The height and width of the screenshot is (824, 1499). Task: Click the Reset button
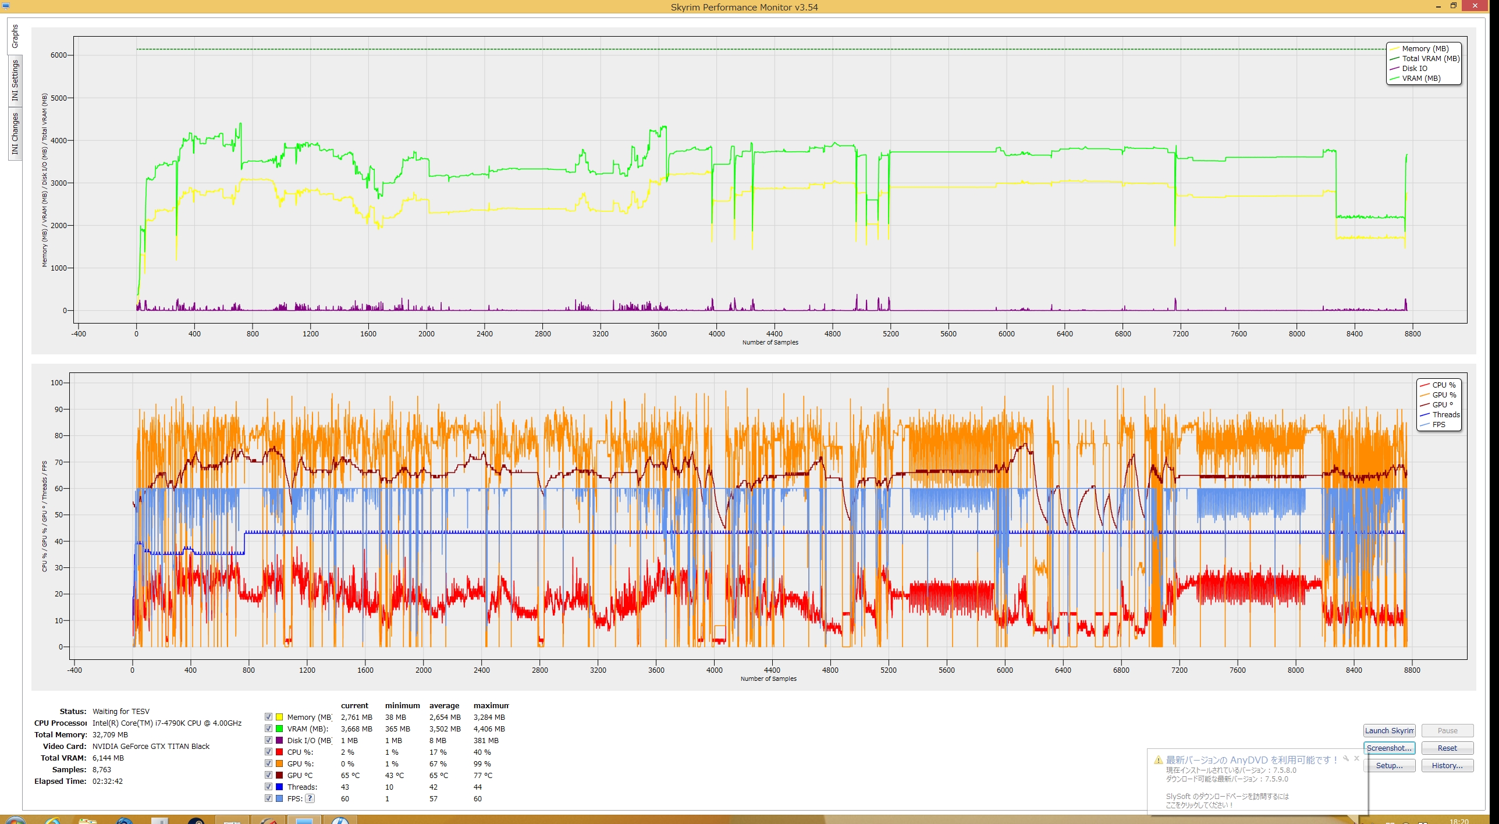pyautogui.click(x=1447, y=748)
